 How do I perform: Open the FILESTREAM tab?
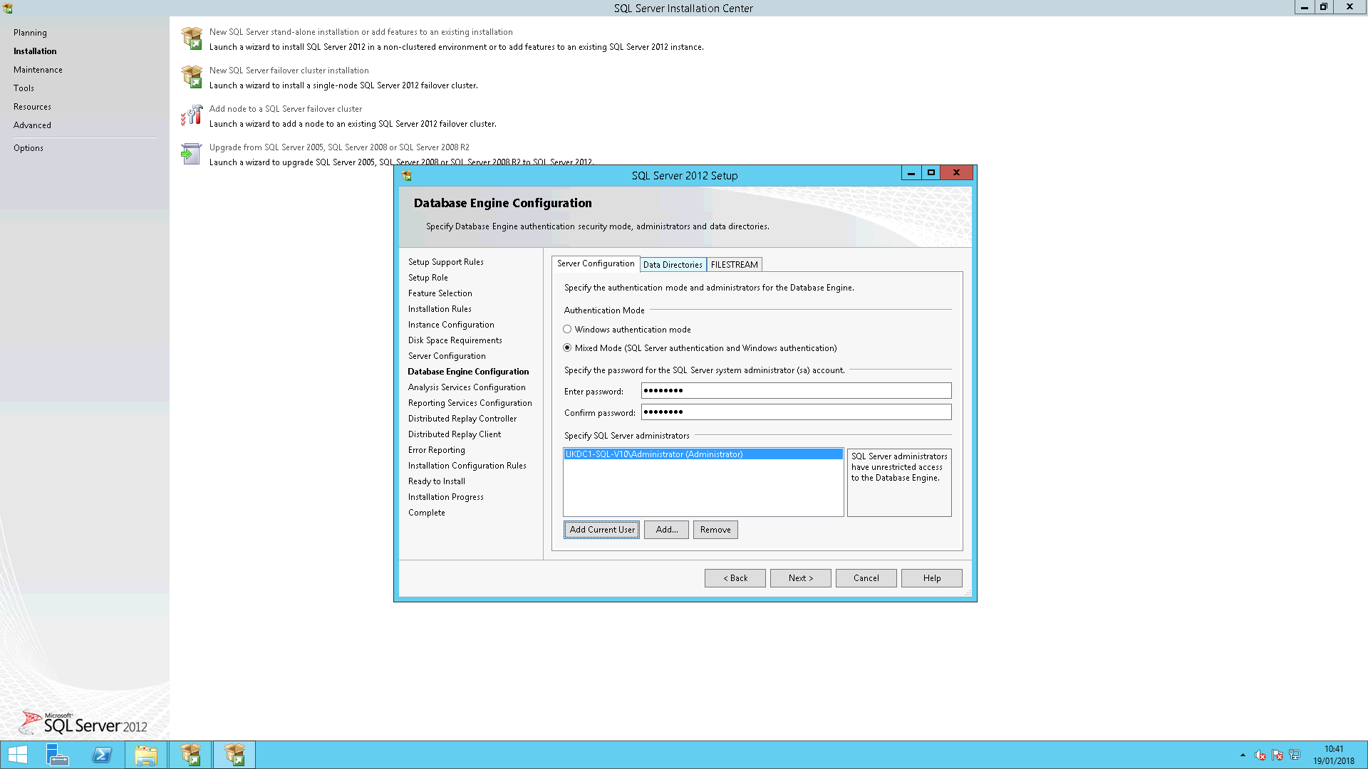(734, 265)
